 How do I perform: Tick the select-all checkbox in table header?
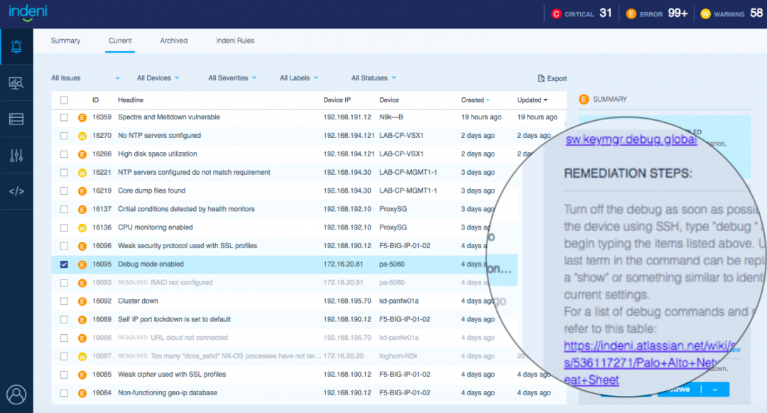click(x=64, y=100)
